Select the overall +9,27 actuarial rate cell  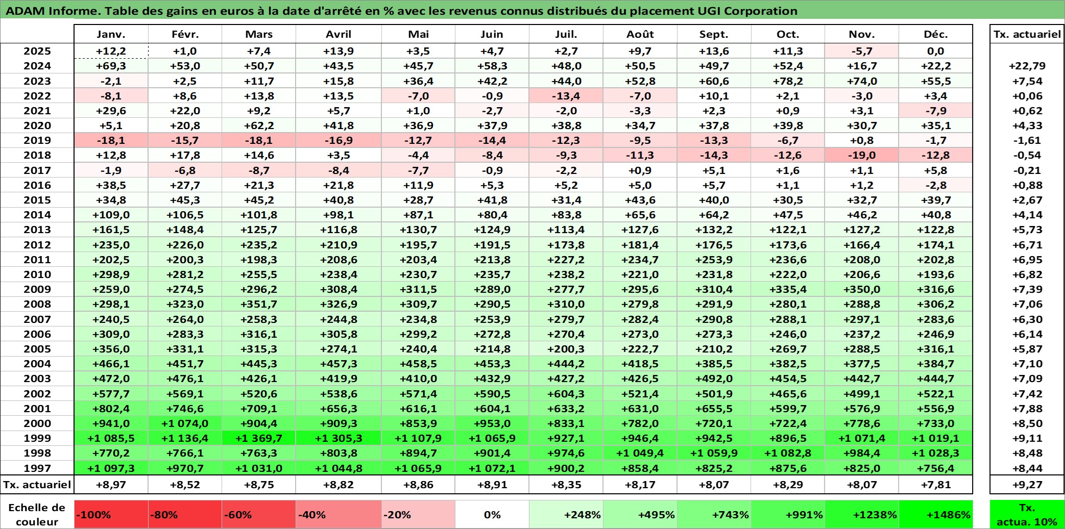[x=1027, y=485]
